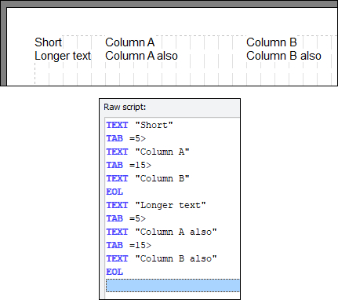The width and height of the screenshot is (338, 300).
Task: Select the TEXT "Column B also" script line
Action: tap(162, 258)
